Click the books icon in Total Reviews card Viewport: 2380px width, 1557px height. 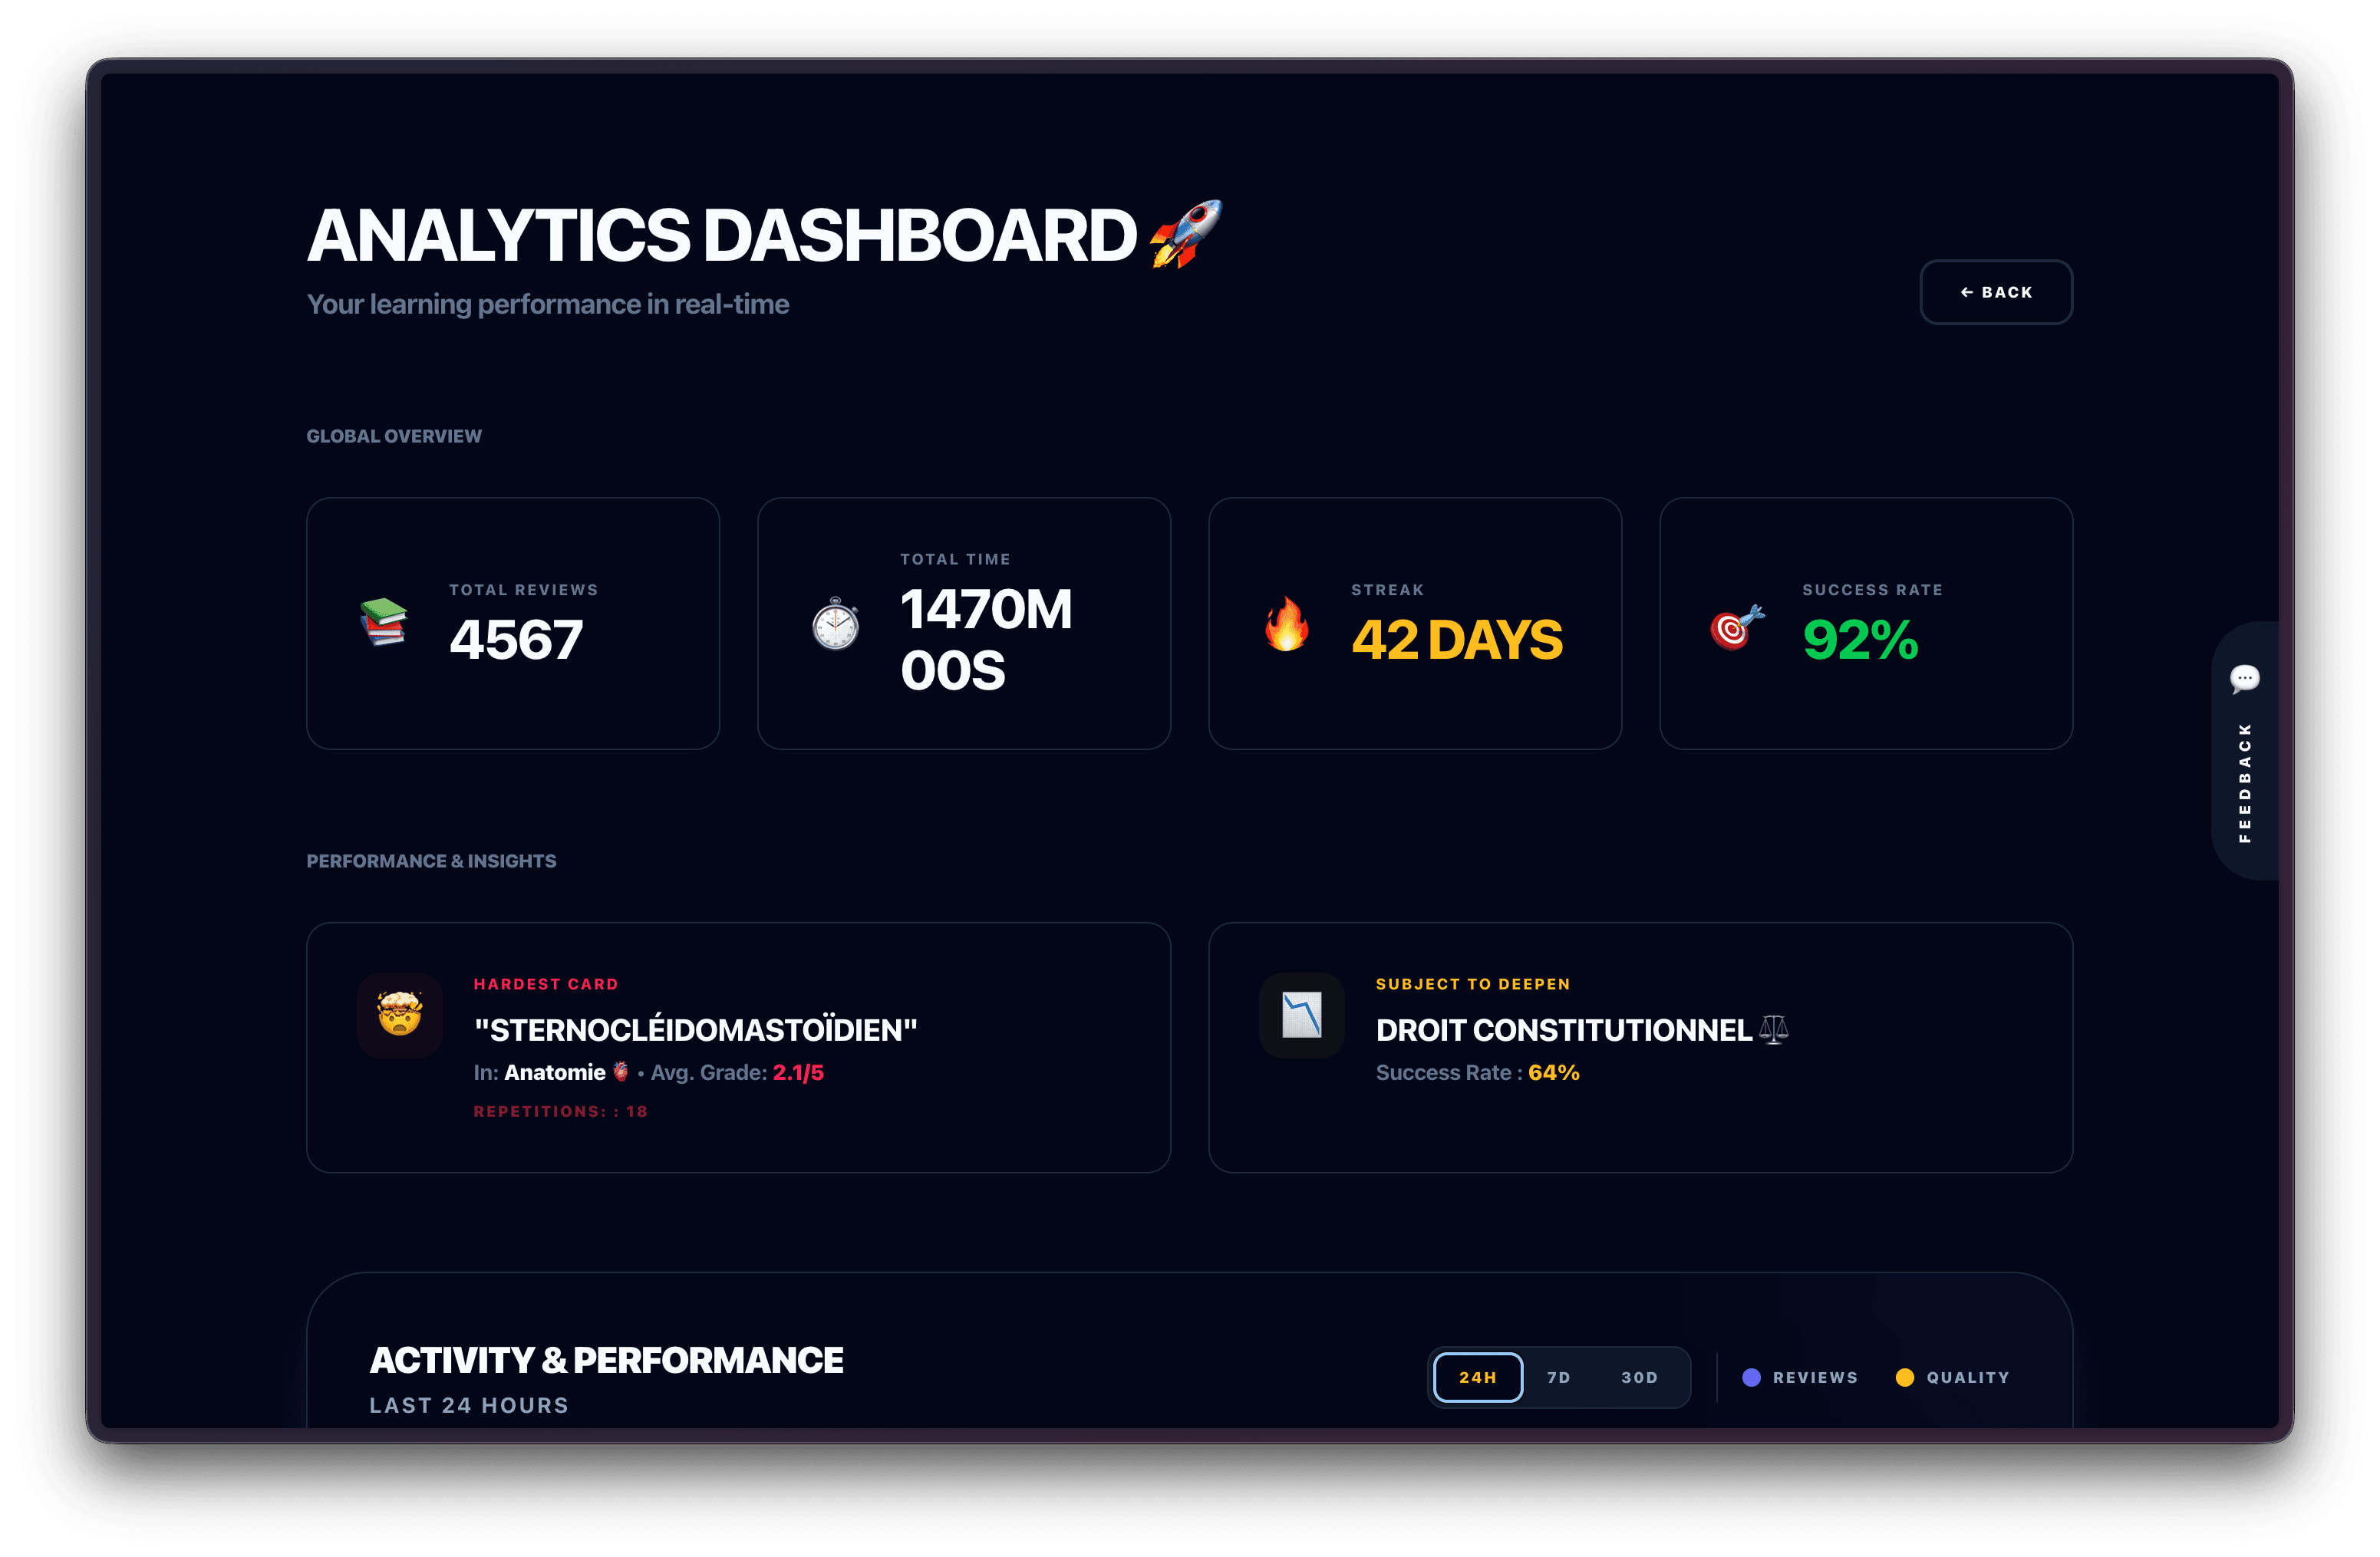(x=384, y=623)
